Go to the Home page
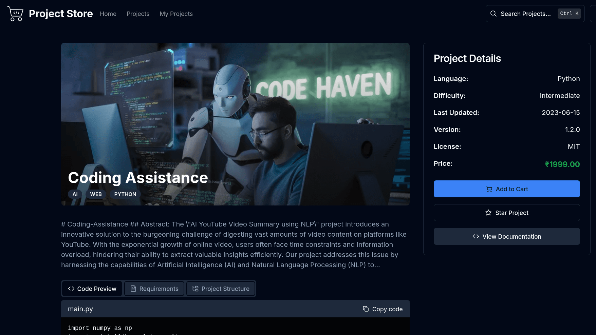The height and width of the screenshot is (335, 596). pos(108,14)
